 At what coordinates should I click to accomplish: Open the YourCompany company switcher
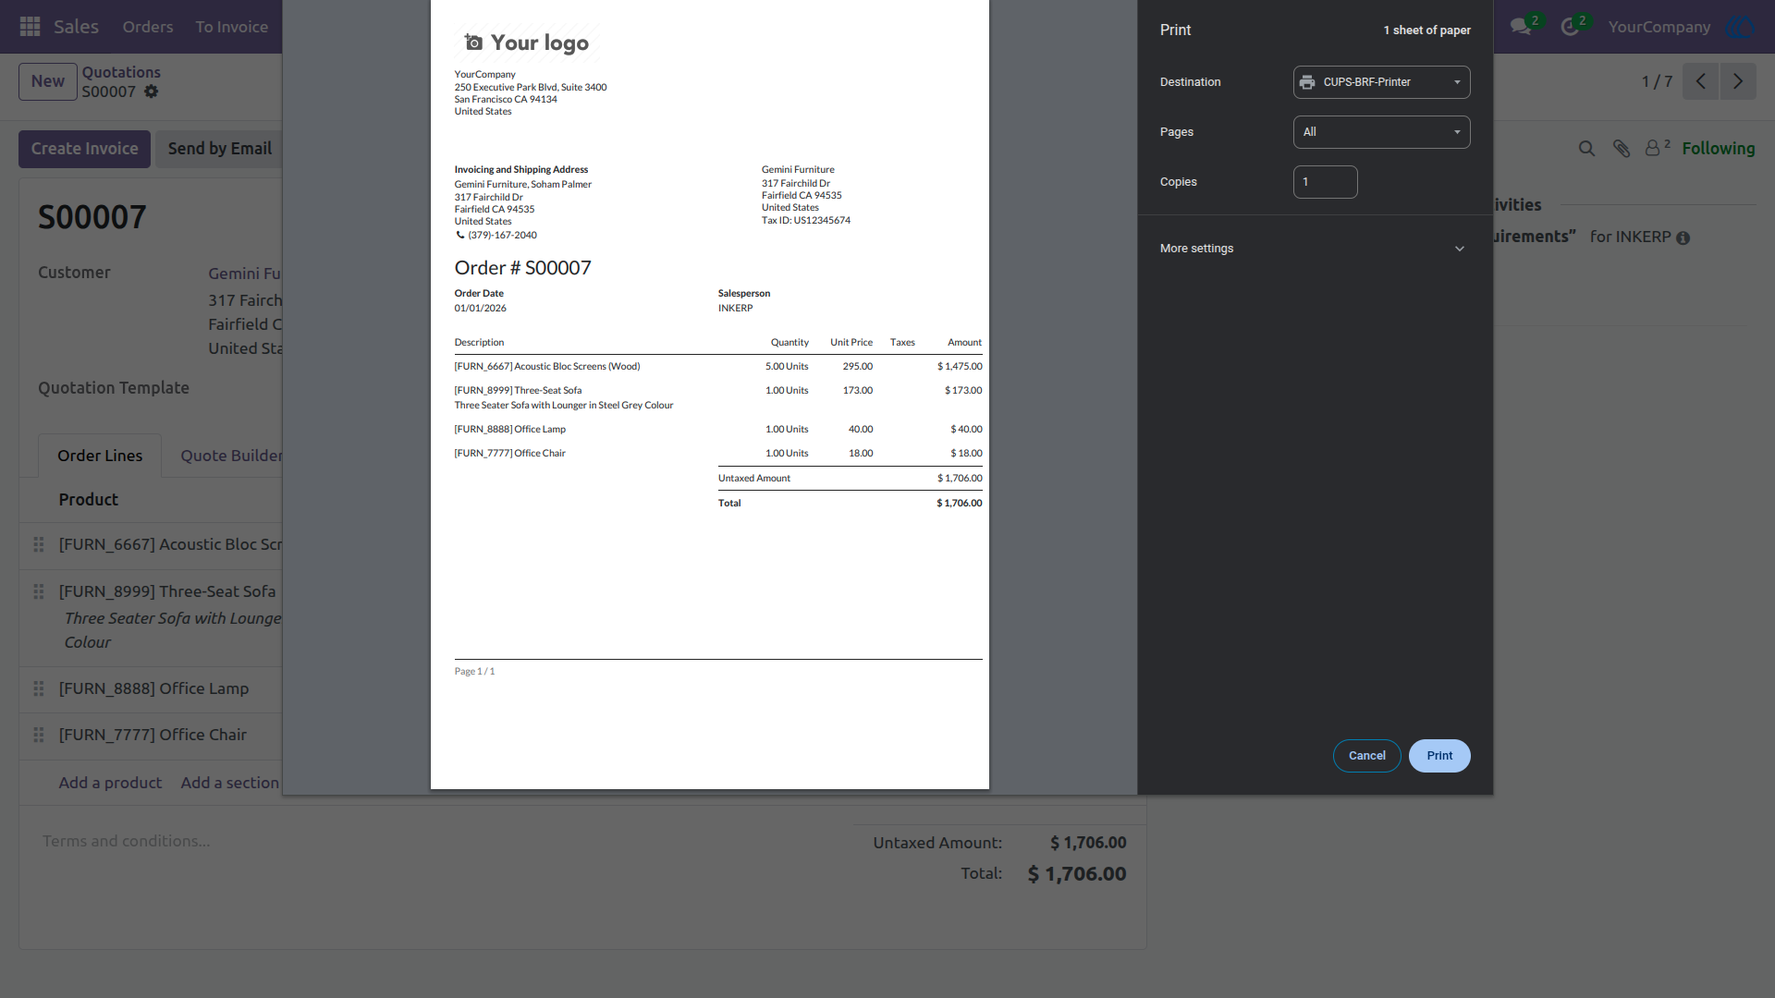1659,27
